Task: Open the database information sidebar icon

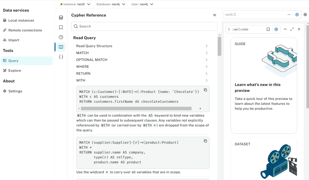Action: [x=61, y=17]
